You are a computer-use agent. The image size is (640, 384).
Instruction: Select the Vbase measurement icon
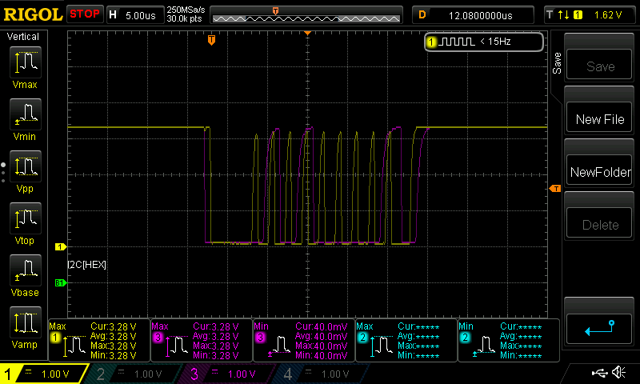(25, 270)
